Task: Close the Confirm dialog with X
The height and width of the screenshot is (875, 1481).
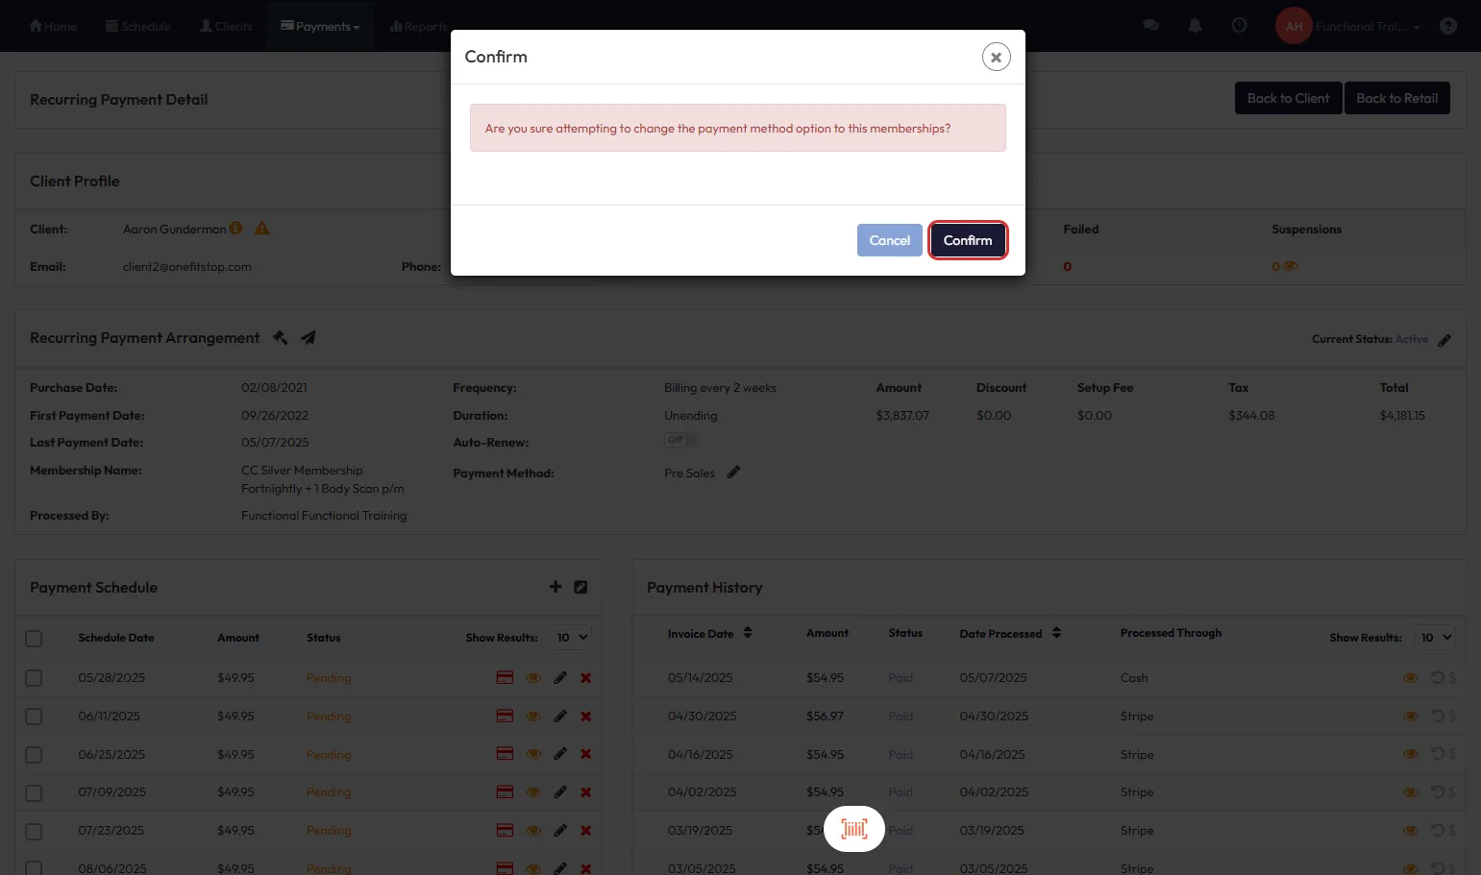Action: (x=996, y=58)
